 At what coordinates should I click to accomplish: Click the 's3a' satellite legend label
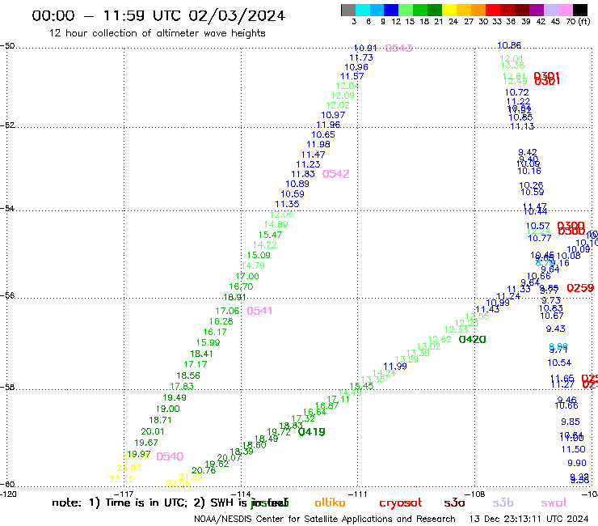click(454, 503)
